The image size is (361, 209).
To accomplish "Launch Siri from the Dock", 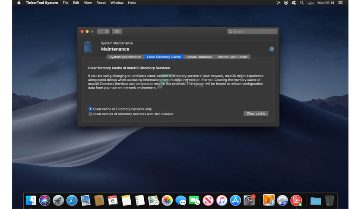I will point(44,200).
